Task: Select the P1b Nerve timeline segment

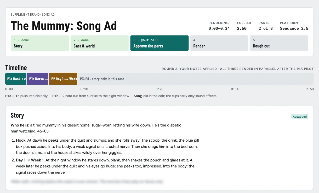Action: point(38,79)
